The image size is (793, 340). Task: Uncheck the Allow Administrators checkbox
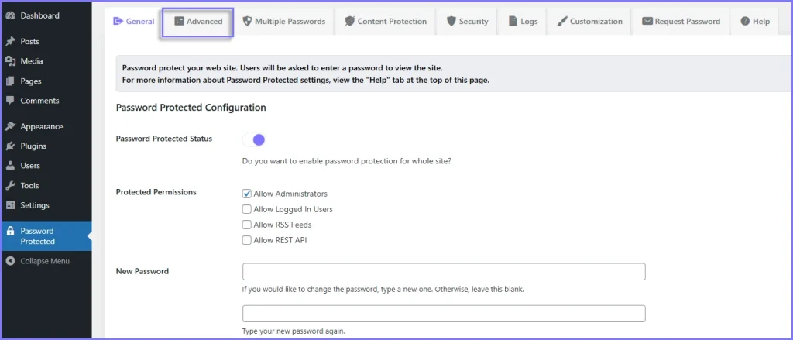[x=247, y=194]
